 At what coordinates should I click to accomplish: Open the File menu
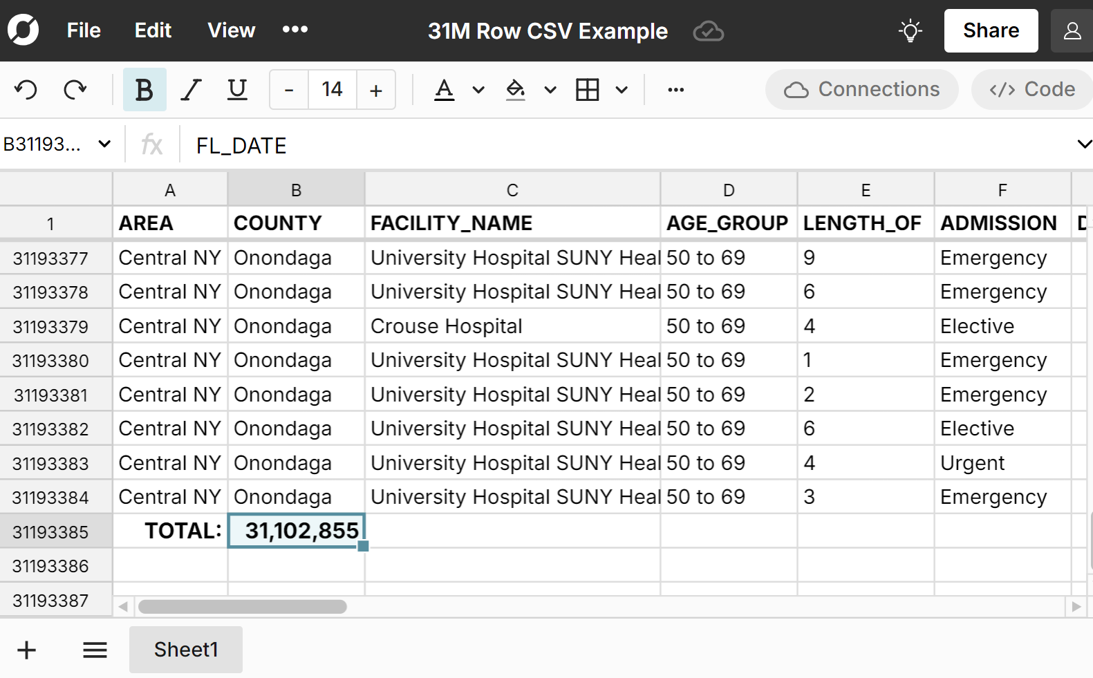84,30
